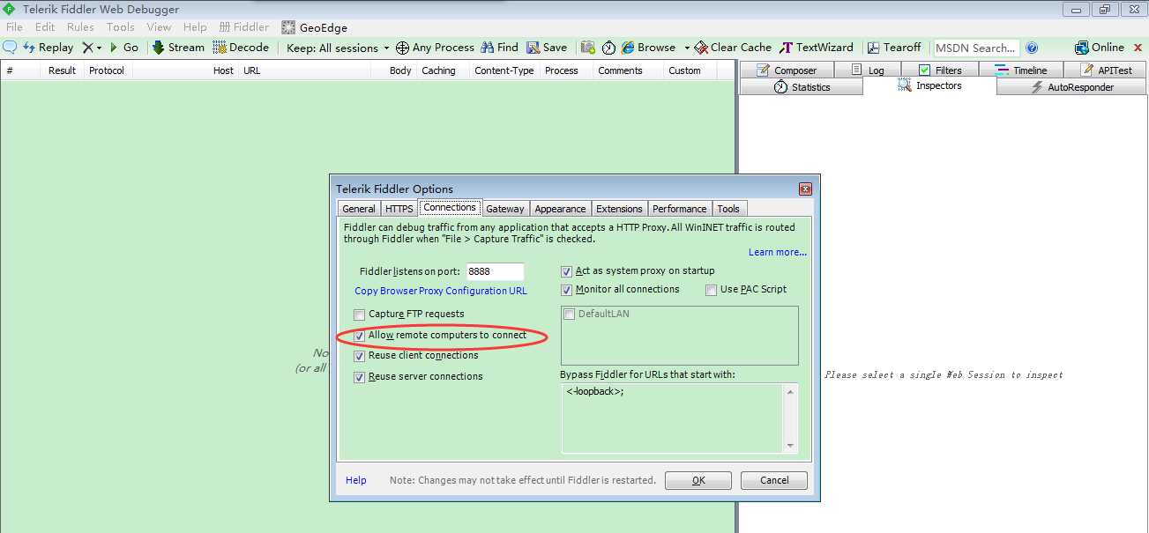The width and height of the screenshot is (1149, 533).
Task: Click the Fiddler menu item
Action: [x=244, y=27]
